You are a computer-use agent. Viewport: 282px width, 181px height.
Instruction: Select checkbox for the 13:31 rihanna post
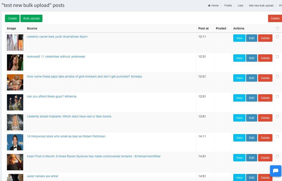[277, 97]
